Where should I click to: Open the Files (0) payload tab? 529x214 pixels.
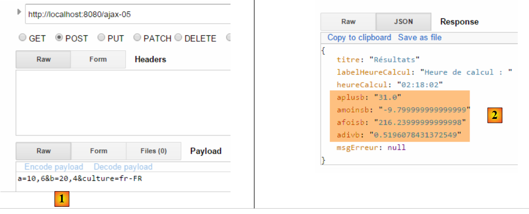pos(154,151)
